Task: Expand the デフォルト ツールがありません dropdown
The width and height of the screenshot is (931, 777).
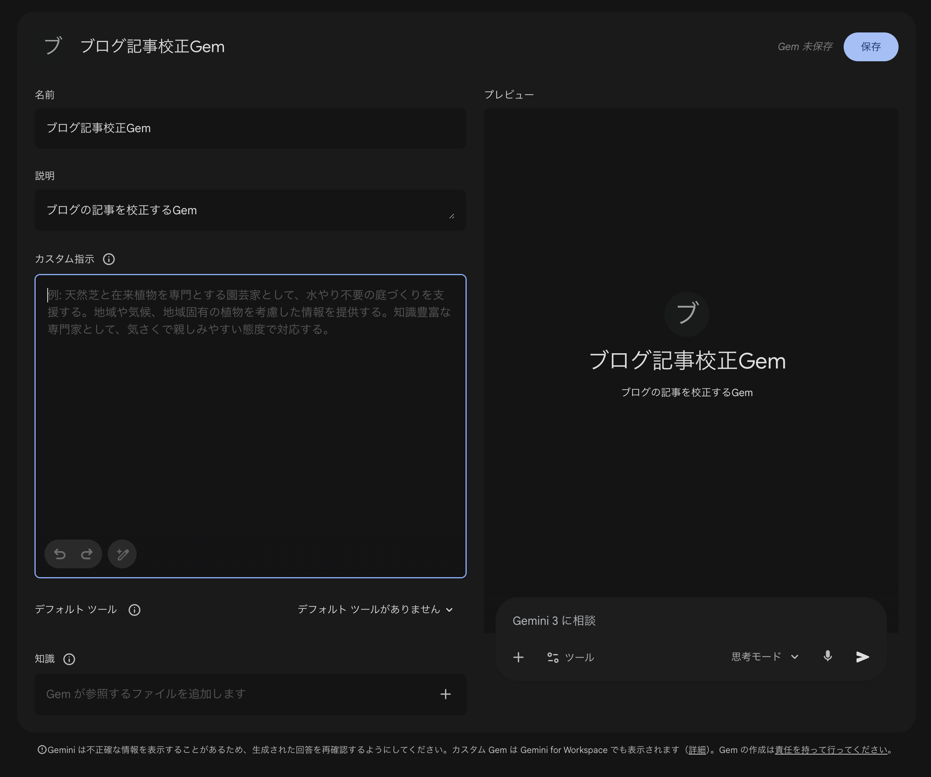Action: click(x=375, y=610)
